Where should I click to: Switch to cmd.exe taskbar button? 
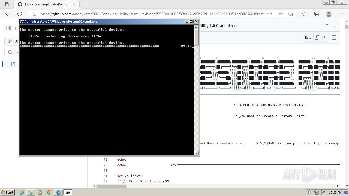pyautogui.click(x=68, y=192)
